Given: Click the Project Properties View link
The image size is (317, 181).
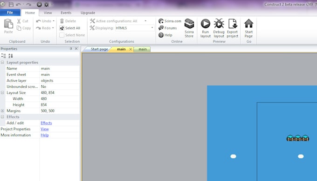Looking at the screenshot, I should [x=45, y=129].
